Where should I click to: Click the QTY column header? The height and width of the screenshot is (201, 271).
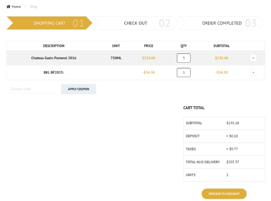click(183, 46)
